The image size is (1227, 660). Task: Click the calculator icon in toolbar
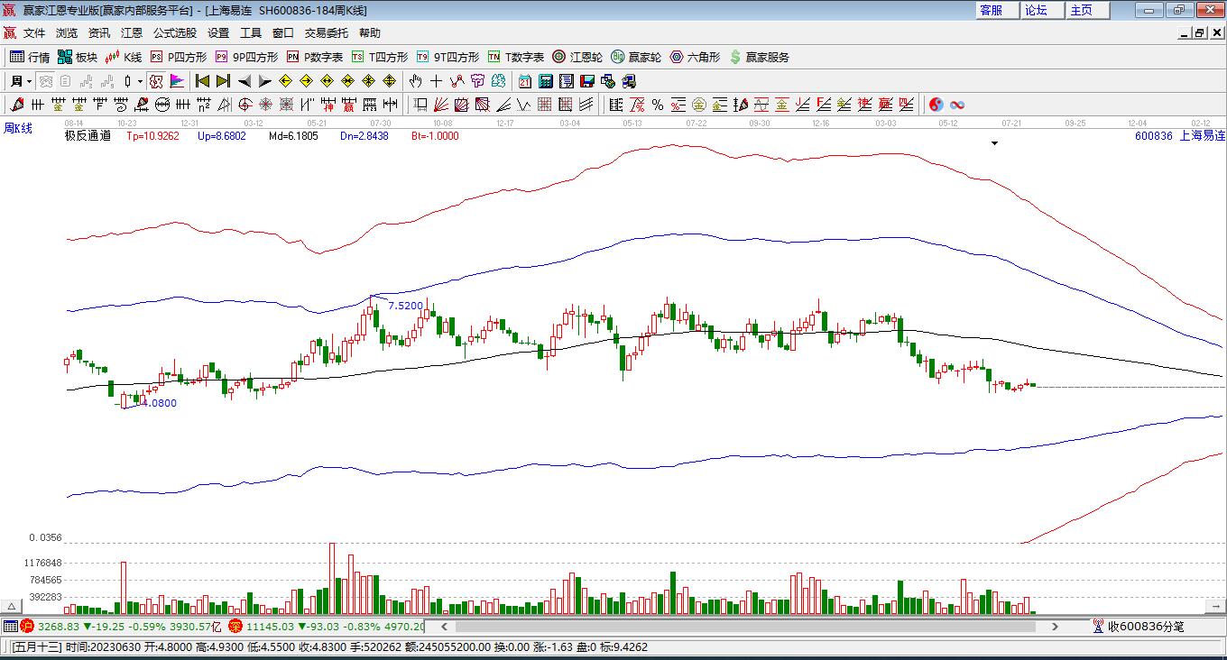pyautogui.click(x=545, y=81)
